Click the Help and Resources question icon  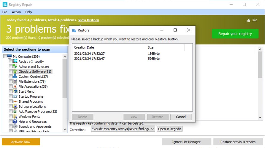(x=15, y=122)
